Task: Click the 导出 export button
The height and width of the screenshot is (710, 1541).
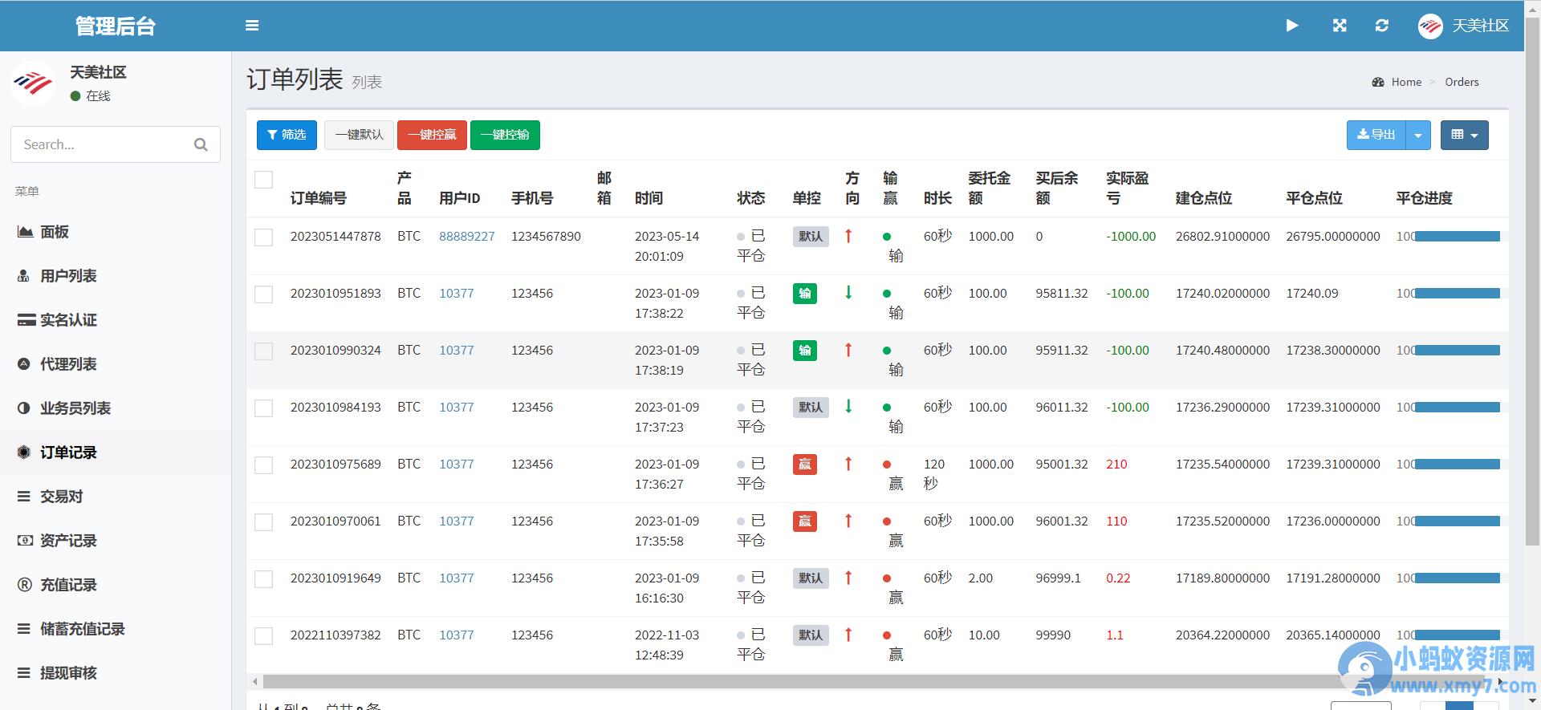Action: click(x=1376, y=135)
